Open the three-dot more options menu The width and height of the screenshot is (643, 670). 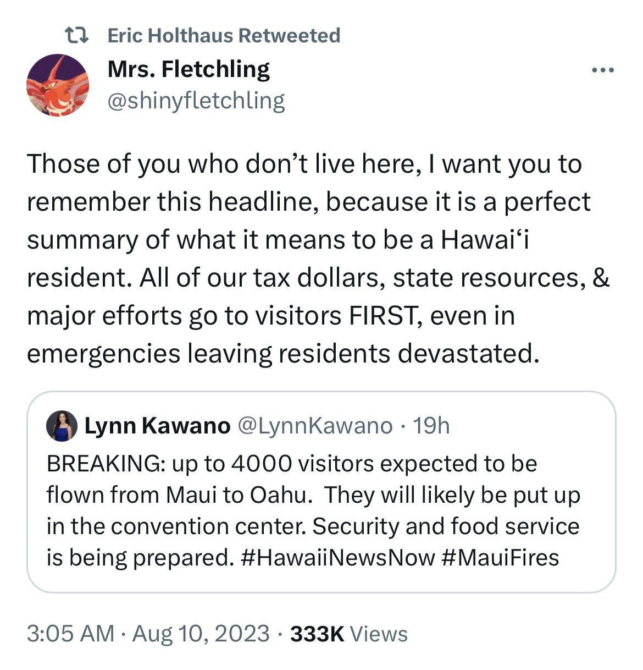tap(602, 70)
